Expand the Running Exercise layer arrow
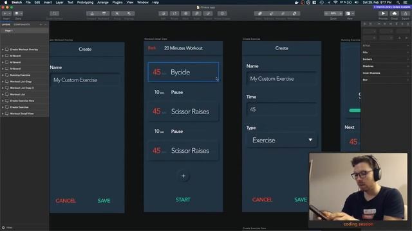 3,75
